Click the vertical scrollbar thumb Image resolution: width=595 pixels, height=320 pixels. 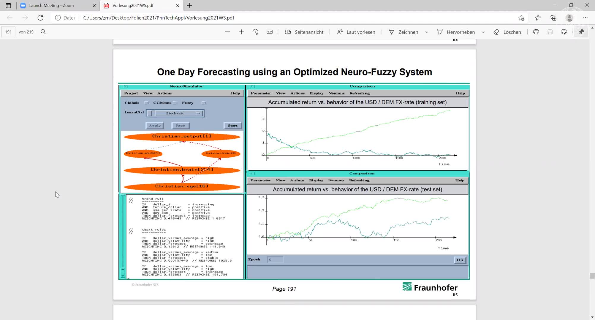(592, 276)
